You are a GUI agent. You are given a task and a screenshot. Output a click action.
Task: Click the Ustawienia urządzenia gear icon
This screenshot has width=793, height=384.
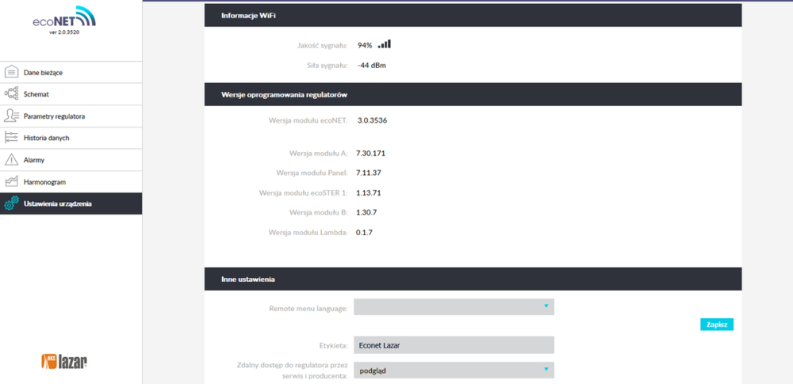point(11,204)
